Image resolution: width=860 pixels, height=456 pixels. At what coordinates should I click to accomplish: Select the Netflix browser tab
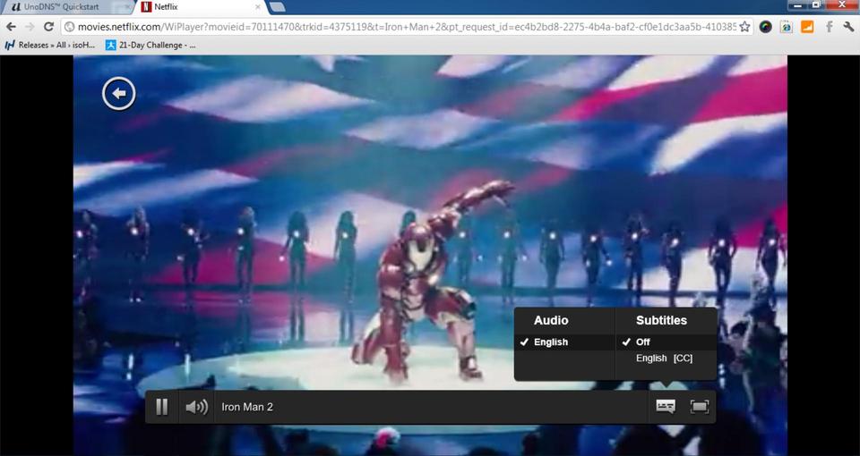(x=202, y=7)
